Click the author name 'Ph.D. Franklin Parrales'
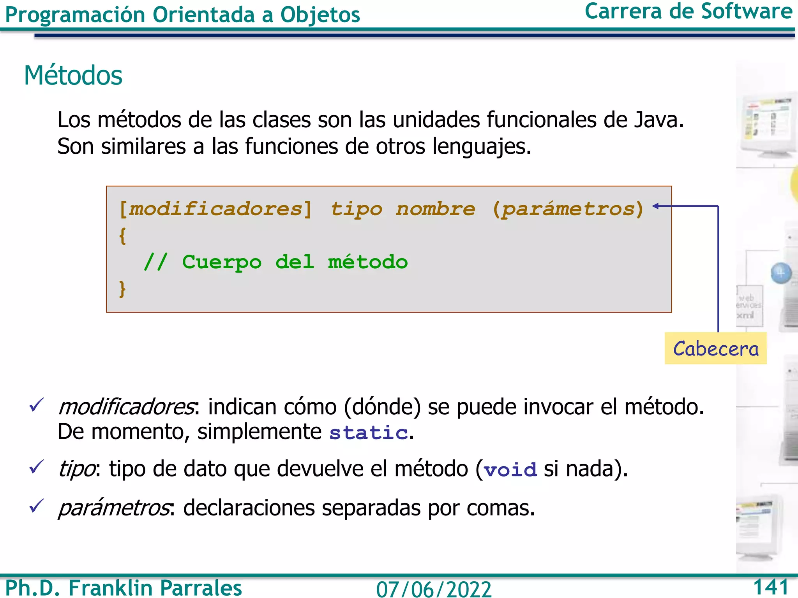 (x=124, y=588)
